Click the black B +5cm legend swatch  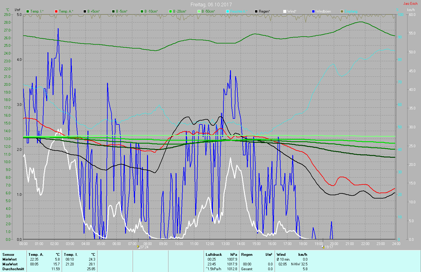85,11
